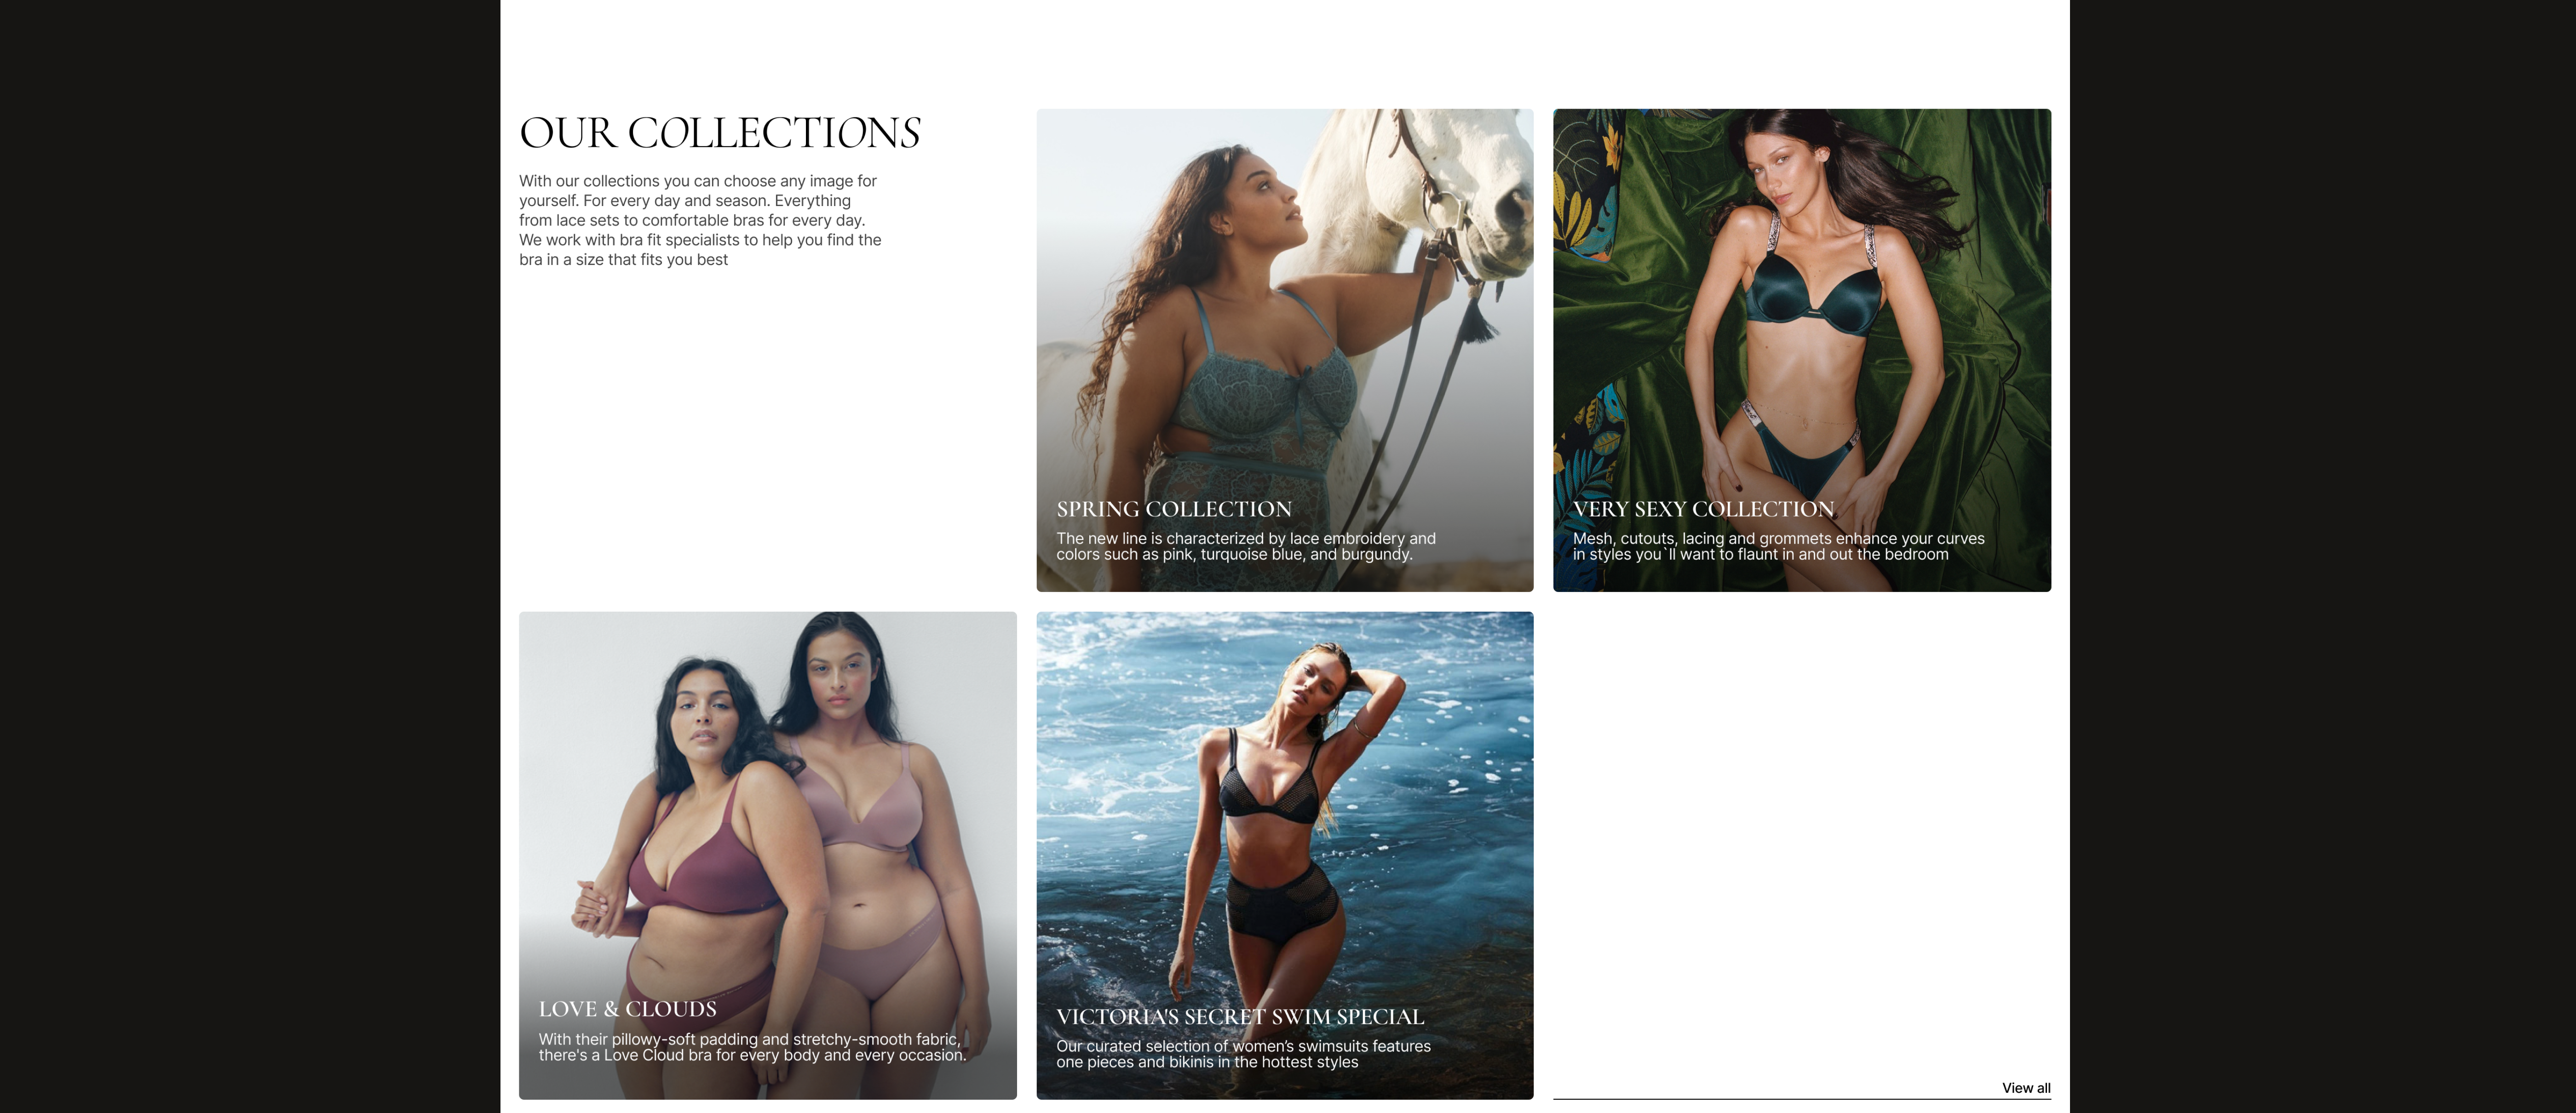Select the "Mesh, cutouts, lacing and grommets" description
The width and height of the screenshot is (2576, 1113).
coord(1778,546)
